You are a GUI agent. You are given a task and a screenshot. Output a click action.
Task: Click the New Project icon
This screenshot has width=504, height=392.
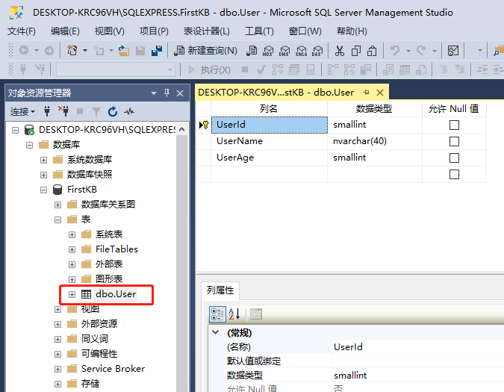(72, 51)
